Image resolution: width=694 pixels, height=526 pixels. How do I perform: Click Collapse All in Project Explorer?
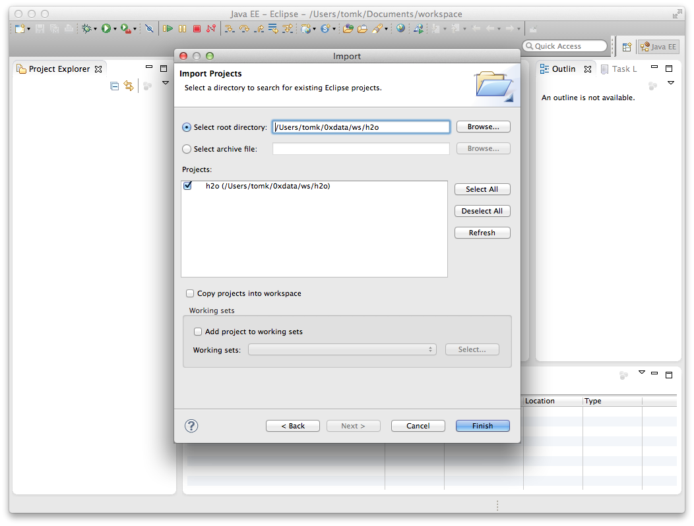coord(113,86)
